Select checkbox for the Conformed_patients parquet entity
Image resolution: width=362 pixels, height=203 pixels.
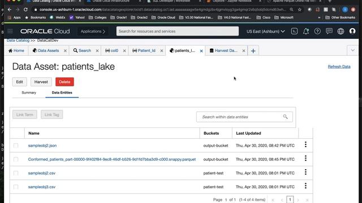16,159
